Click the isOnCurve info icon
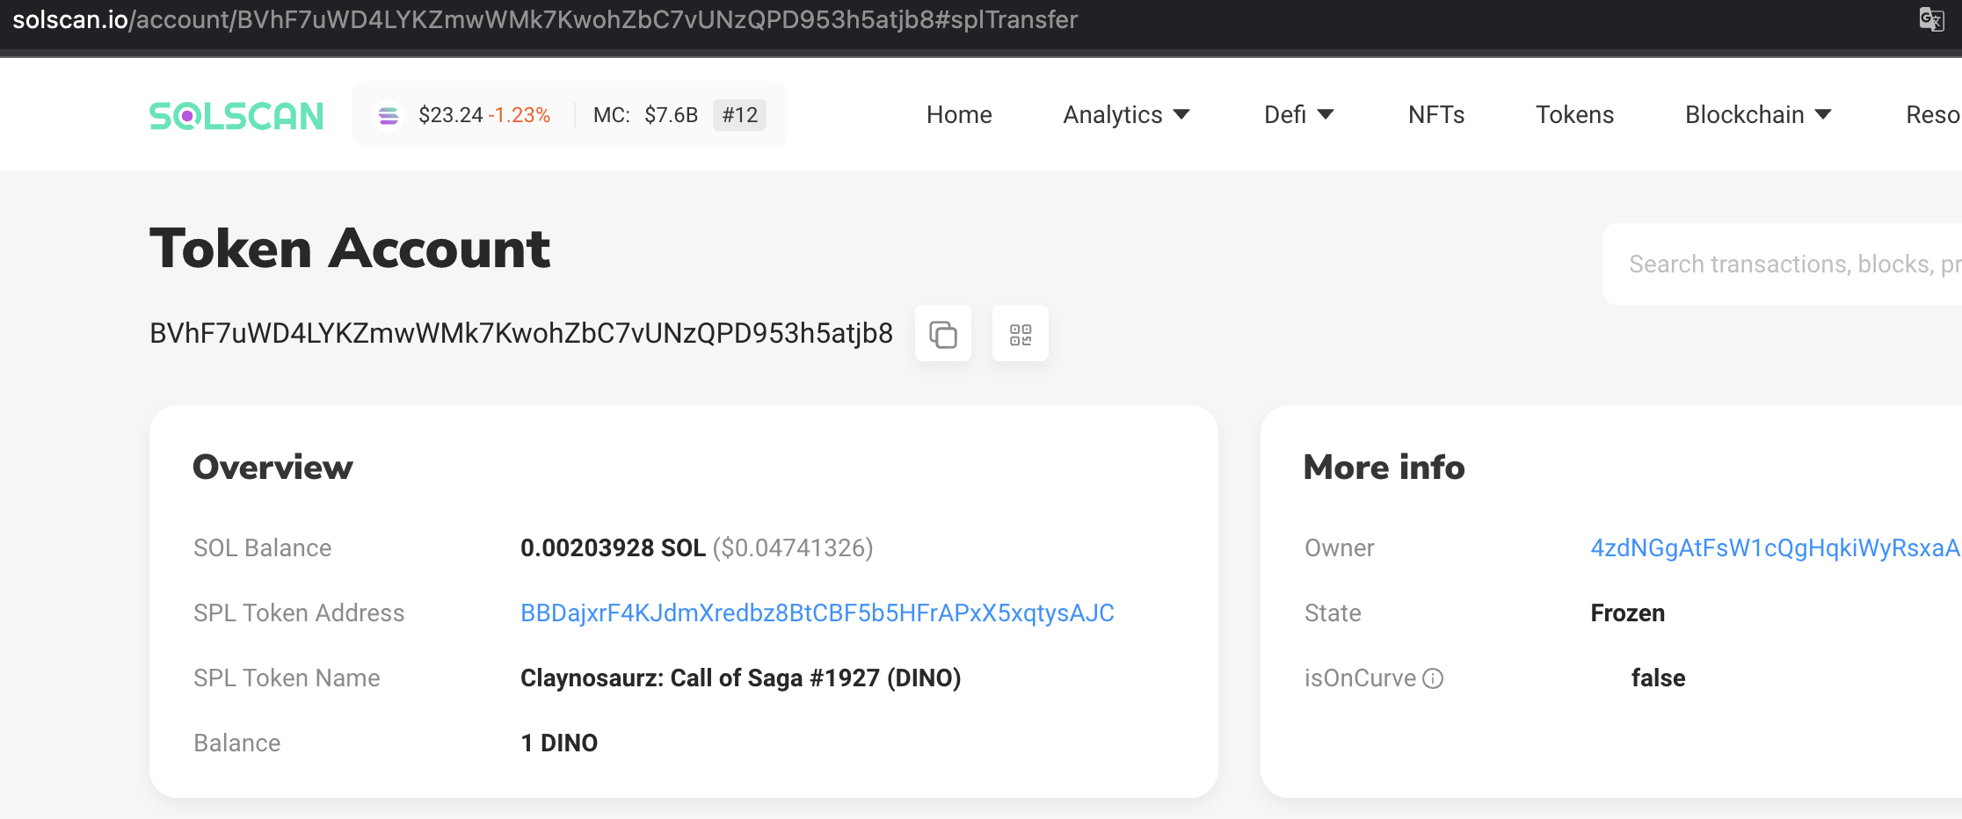 (x=1433, y=678)
